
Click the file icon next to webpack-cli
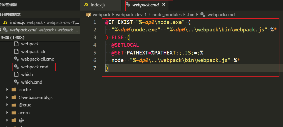pyautogui.click(x=16, y=51)
